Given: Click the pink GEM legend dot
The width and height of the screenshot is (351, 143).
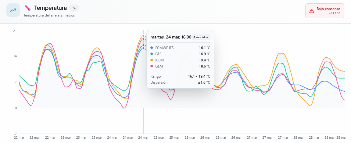Looking at the screenshot, I should 152,66.
